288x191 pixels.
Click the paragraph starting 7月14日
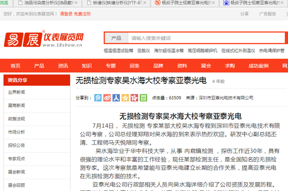click(x=180, y=134)
